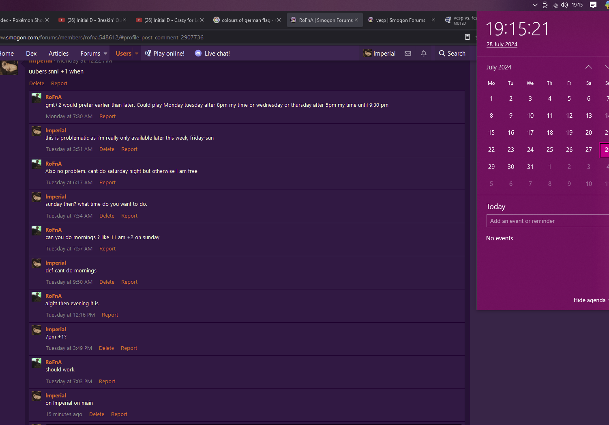Delete the '7pm +1?' comment
The image size is (609, 425).
[x=106, y=348]
